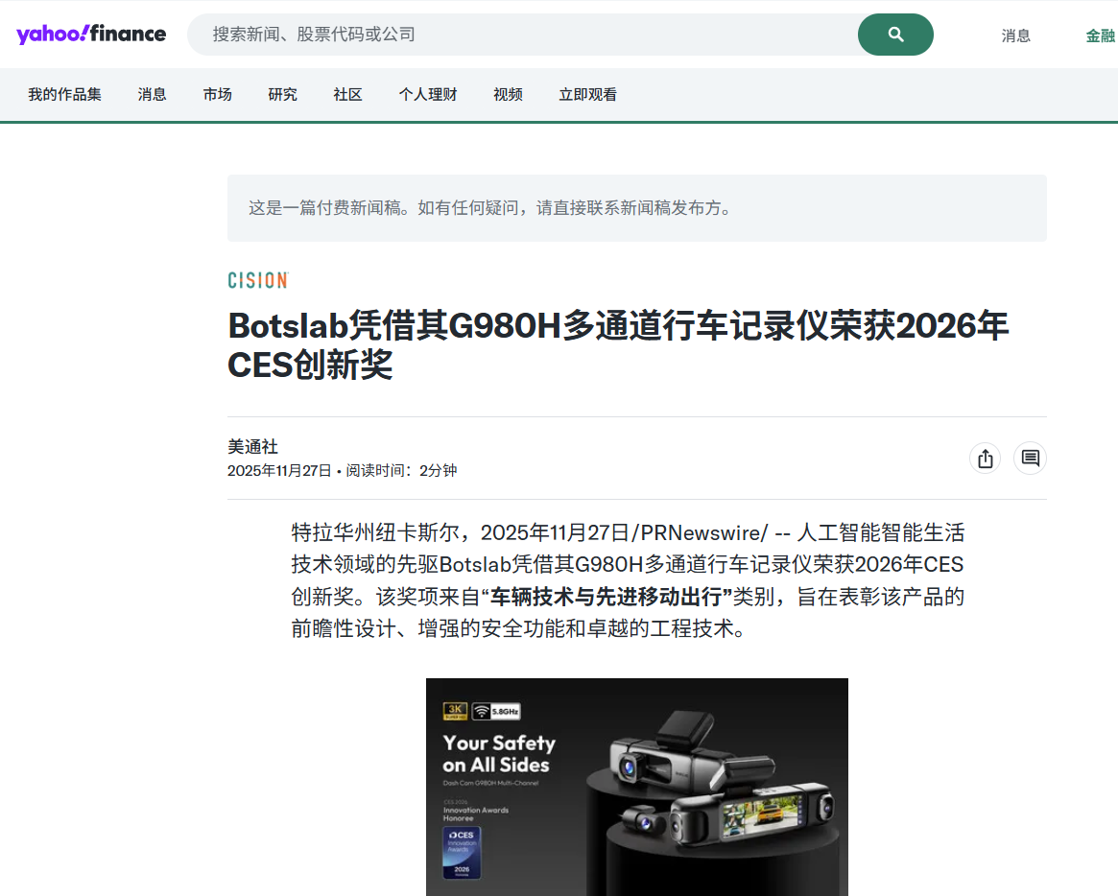The width and height of the screenshot is (1118, 896).
Task: Open the 立即观看 section
Action: (586, 94)
